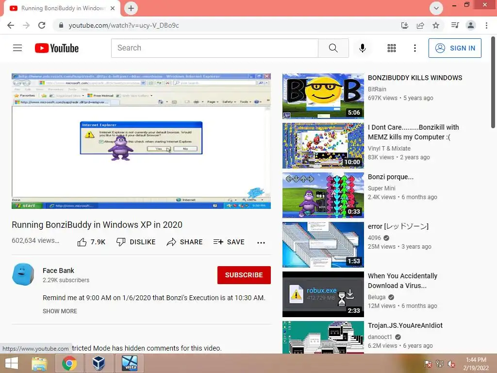
Task: Click the share this page icon
Action: tap(420, 25)
